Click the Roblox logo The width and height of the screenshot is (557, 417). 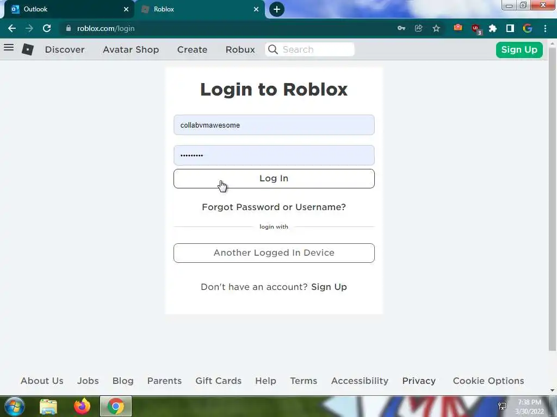(x=28, y=49)
